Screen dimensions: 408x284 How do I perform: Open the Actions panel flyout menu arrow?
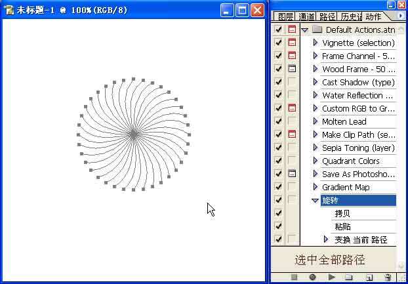(401, 16)
